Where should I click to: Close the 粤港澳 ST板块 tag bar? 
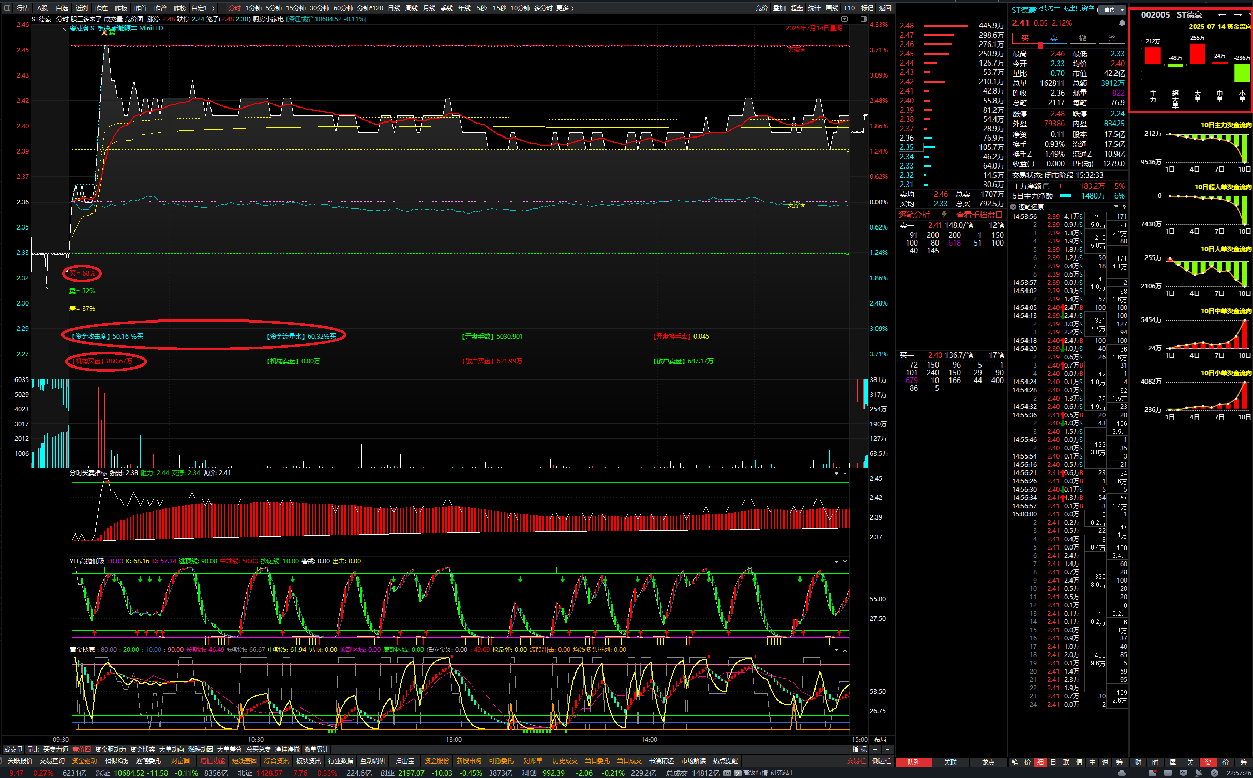tap(64, 29)
